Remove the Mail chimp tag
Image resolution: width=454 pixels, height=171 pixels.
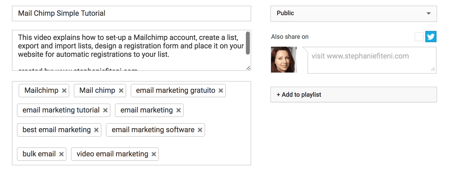(121, 91)
